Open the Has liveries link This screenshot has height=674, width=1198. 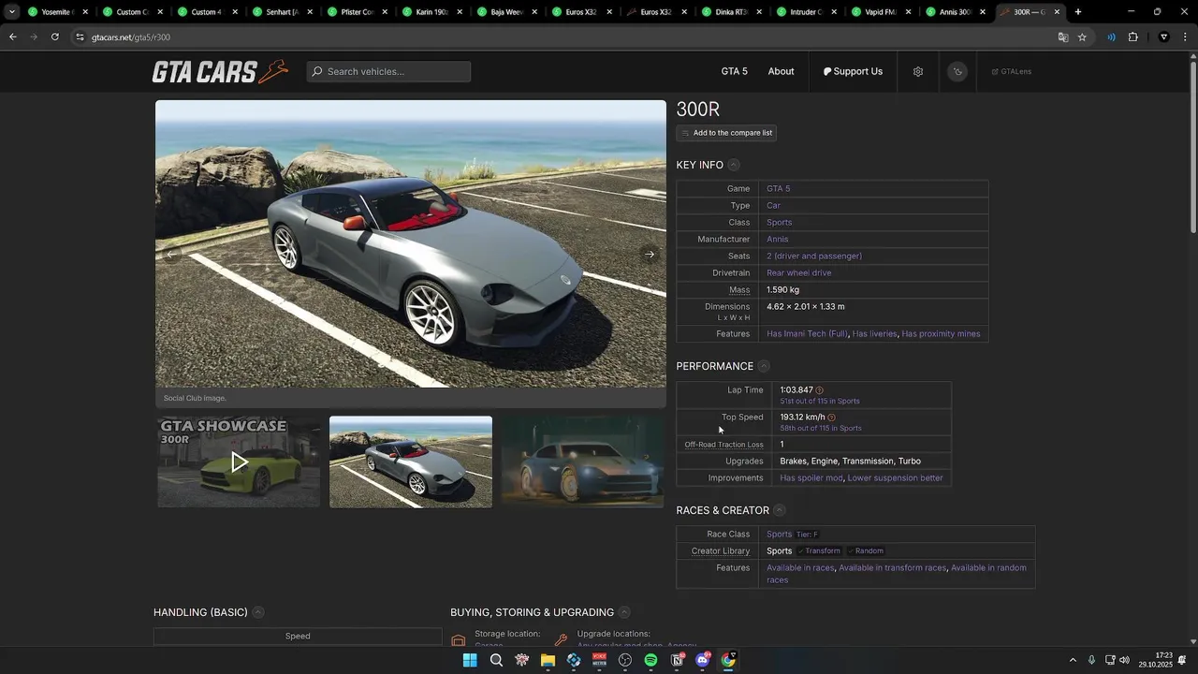[x=874, y=333]
